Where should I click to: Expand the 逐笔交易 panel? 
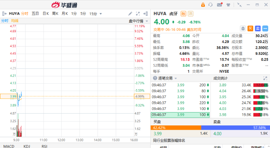point(265,78)
